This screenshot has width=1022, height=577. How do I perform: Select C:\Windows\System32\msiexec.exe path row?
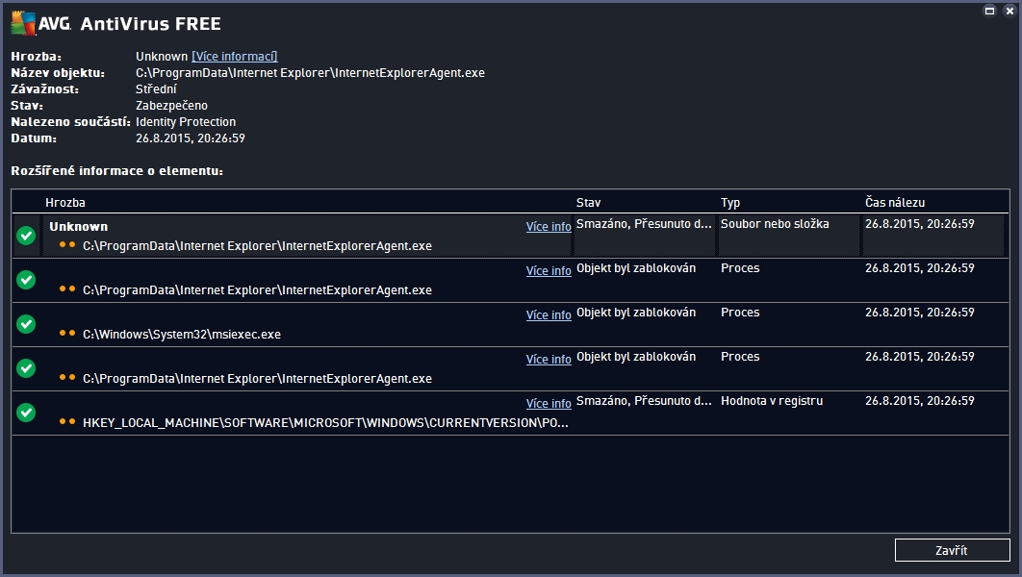182,334
